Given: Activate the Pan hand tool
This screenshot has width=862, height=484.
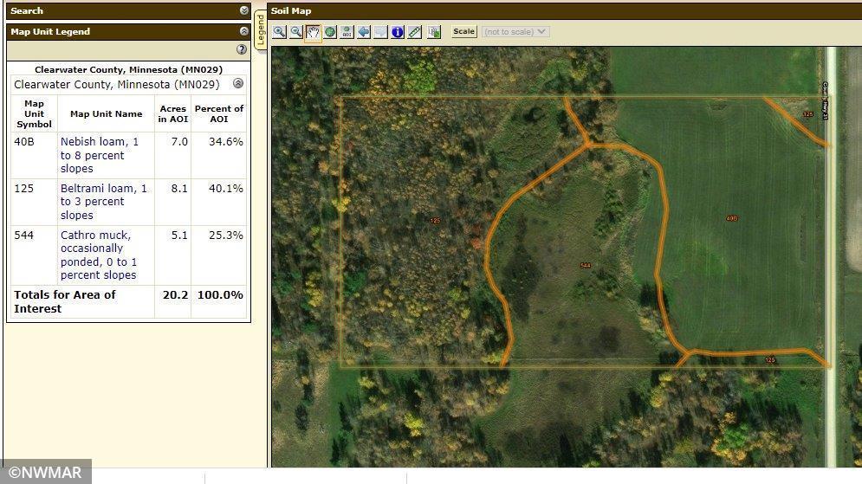Looking at the screenshot, I should [x=313, y=32].
